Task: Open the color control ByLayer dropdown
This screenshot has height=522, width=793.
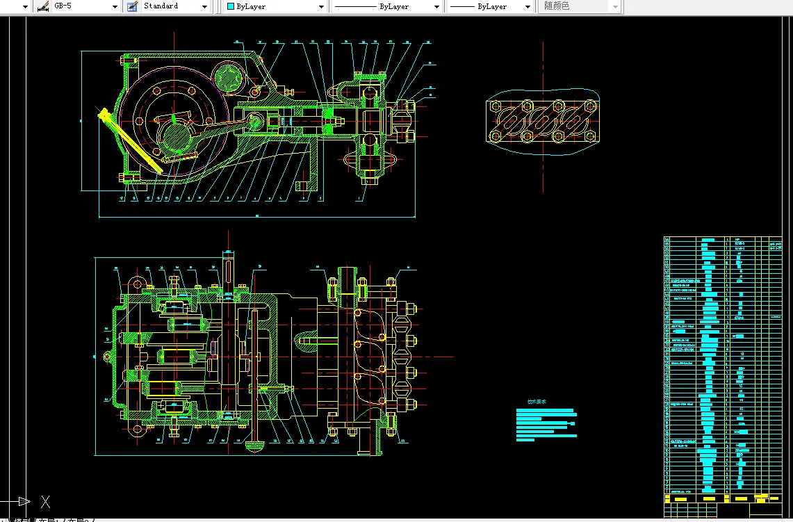Action: (321, 6)
